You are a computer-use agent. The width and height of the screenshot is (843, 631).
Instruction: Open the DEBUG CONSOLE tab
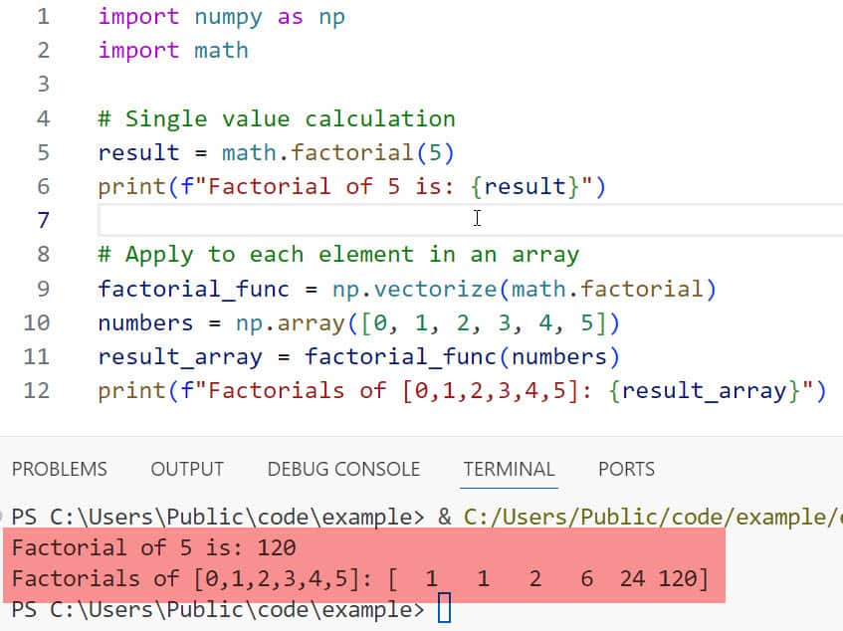(343, 469)
